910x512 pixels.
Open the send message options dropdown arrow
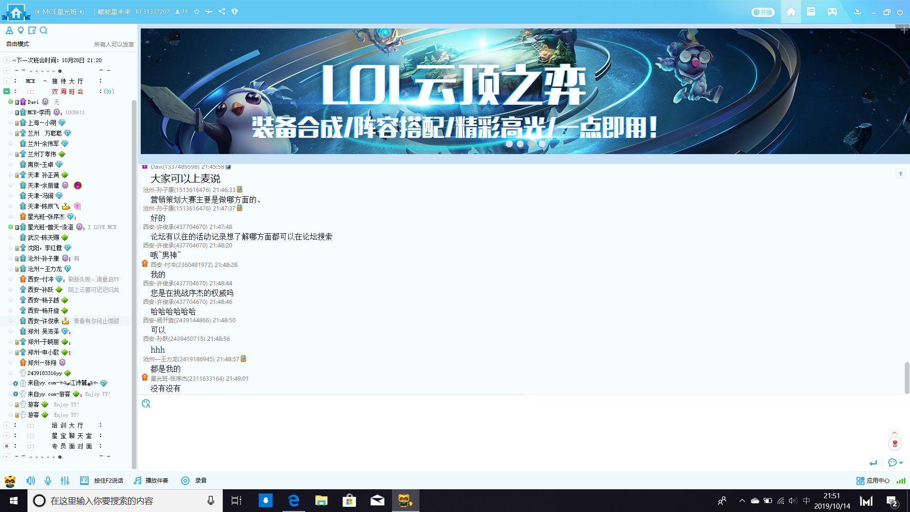(x=901, y=463)
